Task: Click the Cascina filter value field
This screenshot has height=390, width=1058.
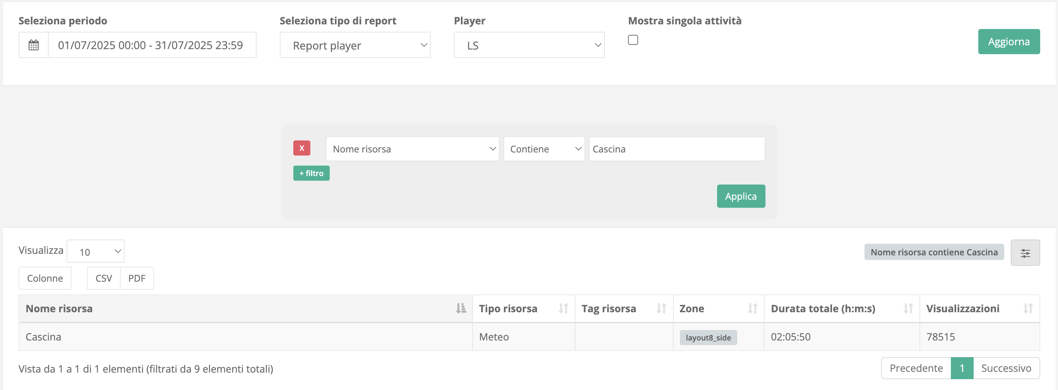Action: 676,149
